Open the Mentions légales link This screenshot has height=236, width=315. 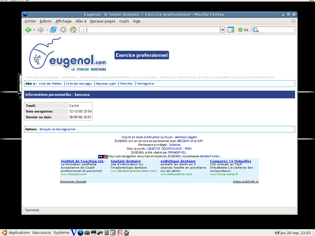[x=186, y=137]
